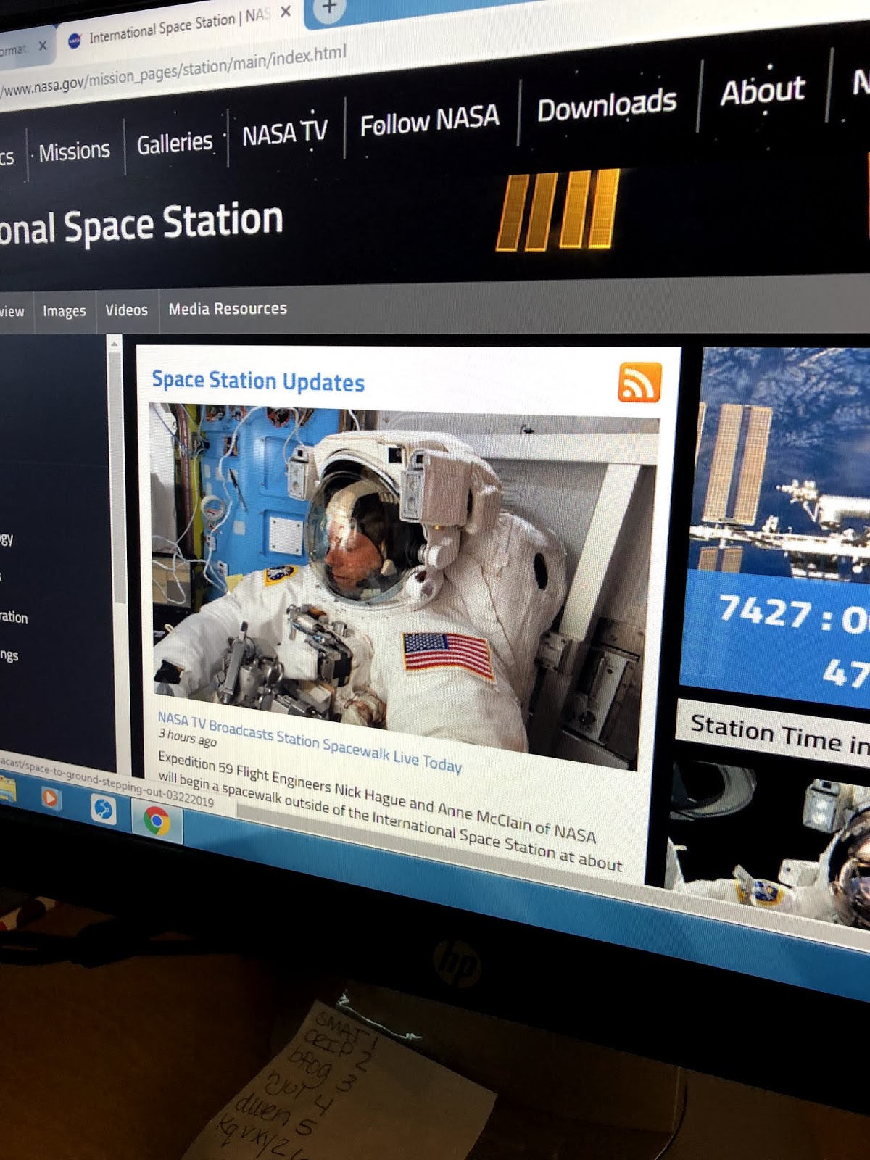Click the Space Station Updates heading
The height and width of the screenshot is (1160, 870).
(x=258, y=381)
